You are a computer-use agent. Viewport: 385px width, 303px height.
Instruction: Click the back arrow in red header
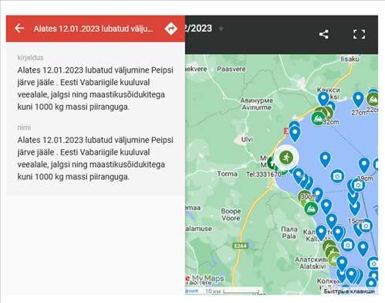point(19,28)
